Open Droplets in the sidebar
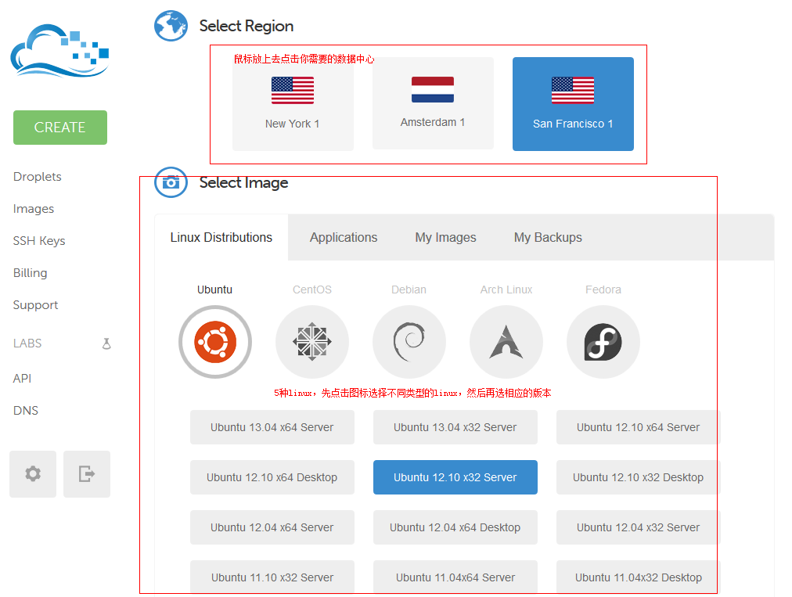Viewport: 792px width, 597px height. pyautogui.click(x=38, y=177)
